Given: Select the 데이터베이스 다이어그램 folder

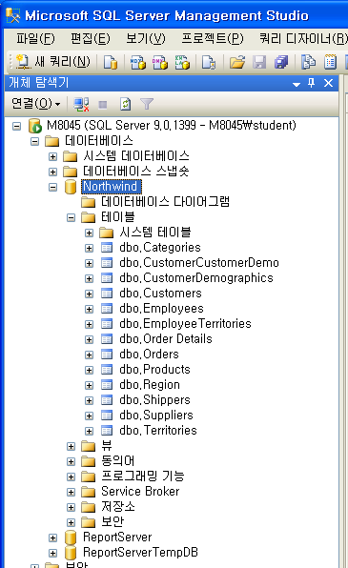Looking at the screenshot, I should (165, 202).
